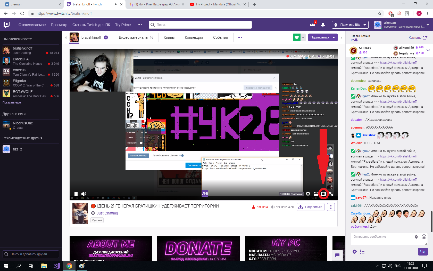Click the Русский language tag
This screenshot has height=271, width=433.
pos(97,220)
